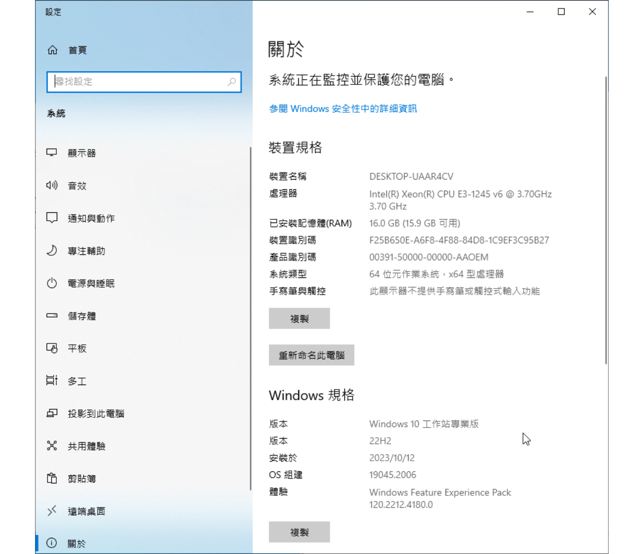Click device name DESKTOP-UAAR4CV

pos(411,176)
